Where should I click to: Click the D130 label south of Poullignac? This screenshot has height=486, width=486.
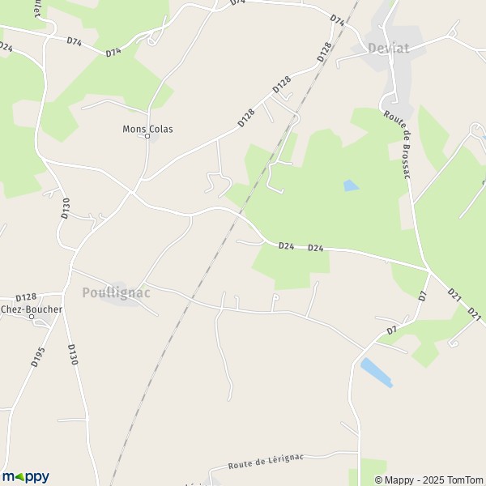tap(73, 354)
